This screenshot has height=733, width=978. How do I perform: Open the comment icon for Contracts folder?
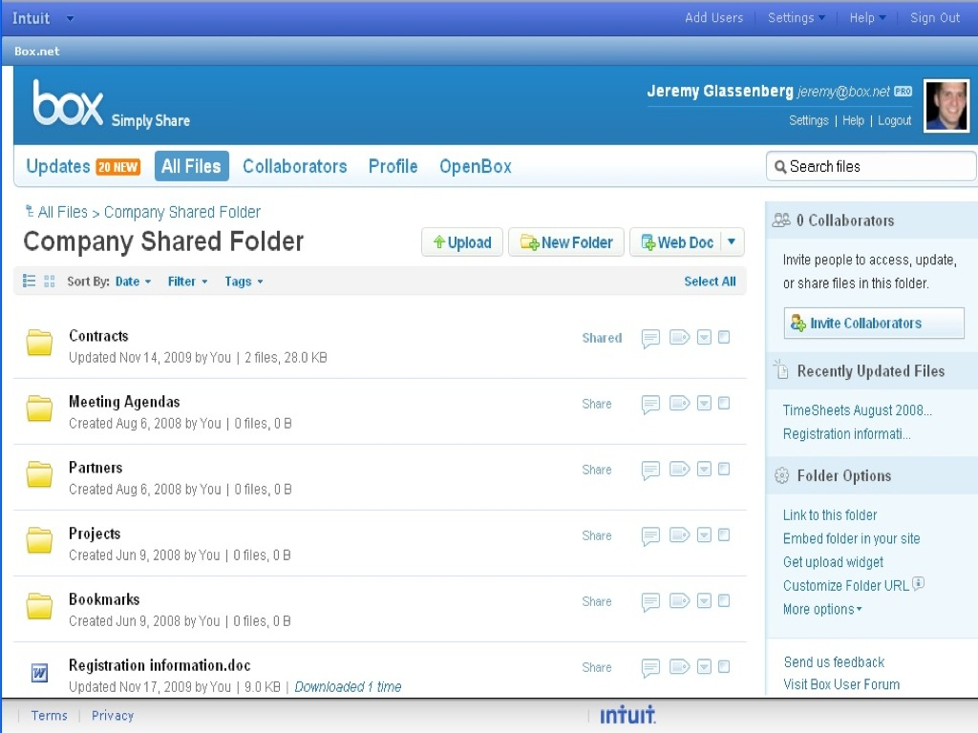coord(650,339)
